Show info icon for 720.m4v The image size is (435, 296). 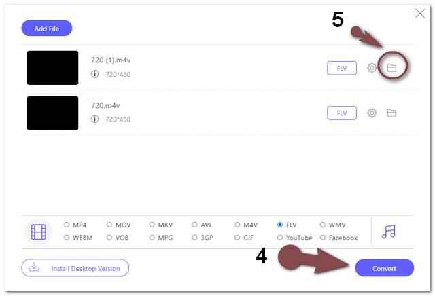[95, 119]
